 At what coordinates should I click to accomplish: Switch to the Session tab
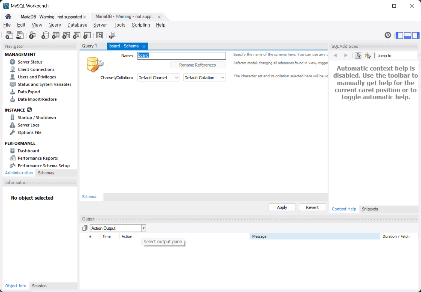point(39,286)
